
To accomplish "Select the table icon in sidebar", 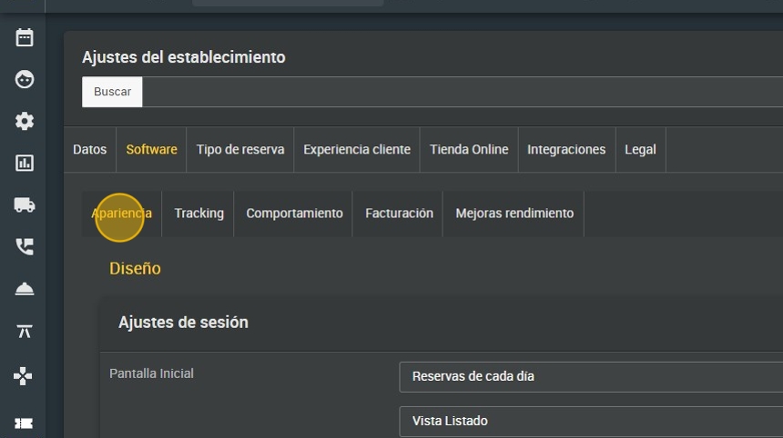I will [24, 332].
